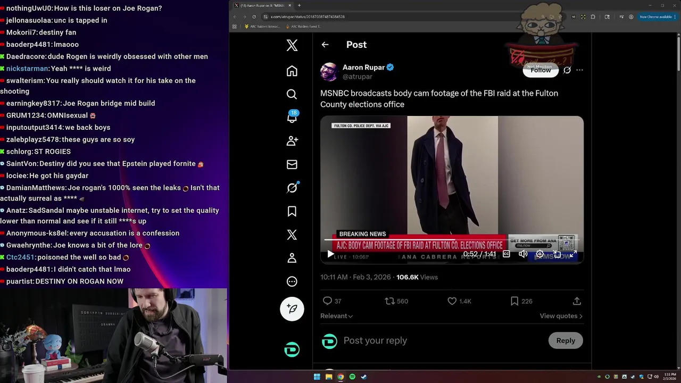Open Steam from the taskbar
This screenshot has width=681, height=383.
coord(364,377)
